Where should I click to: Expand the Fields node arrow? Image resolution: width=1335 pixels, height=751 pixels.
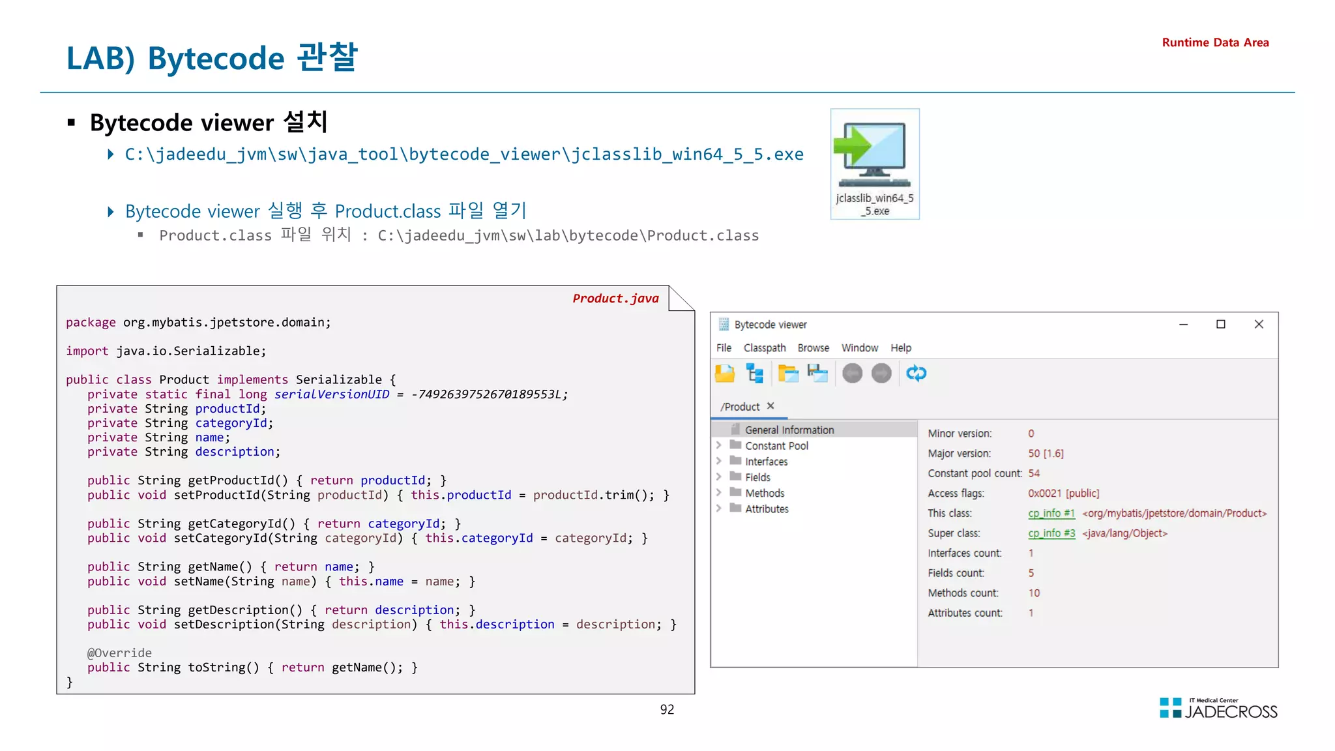click(718, 477)
